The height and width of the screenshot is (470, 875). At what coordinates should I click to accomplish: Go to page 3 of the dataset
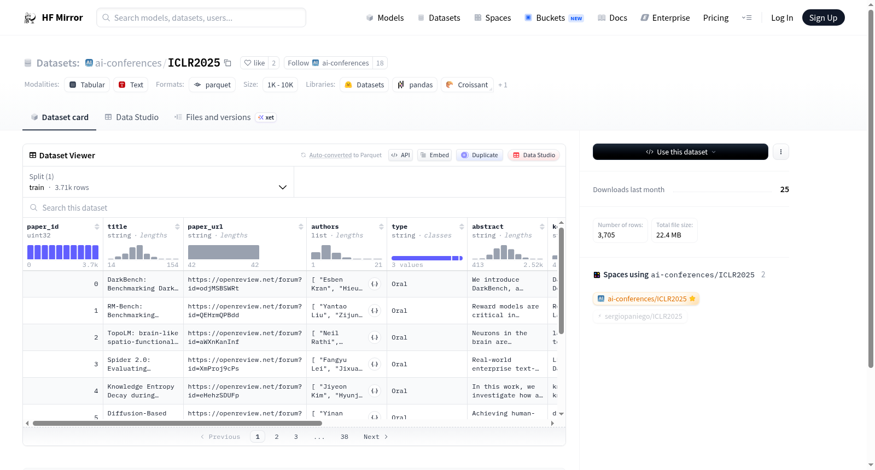(x=296, y=437)
